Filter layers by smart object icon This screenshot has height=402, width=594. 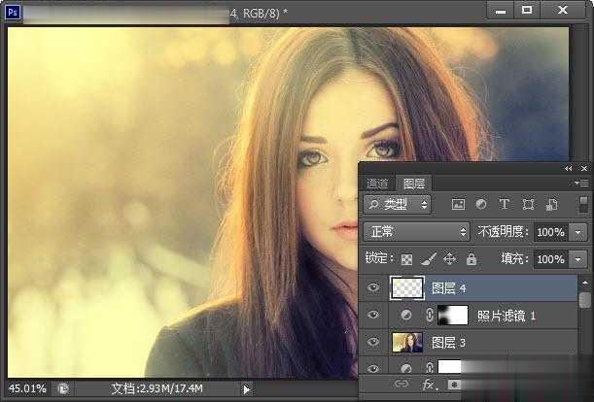point(551,205)
